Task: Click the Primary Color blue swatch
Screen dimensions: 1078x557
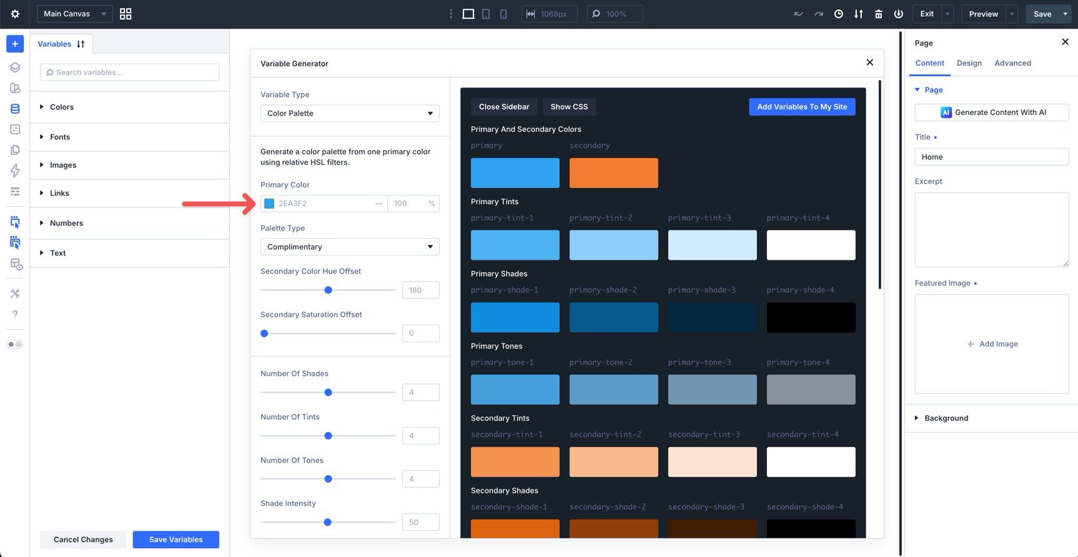Action: [269, 204]
